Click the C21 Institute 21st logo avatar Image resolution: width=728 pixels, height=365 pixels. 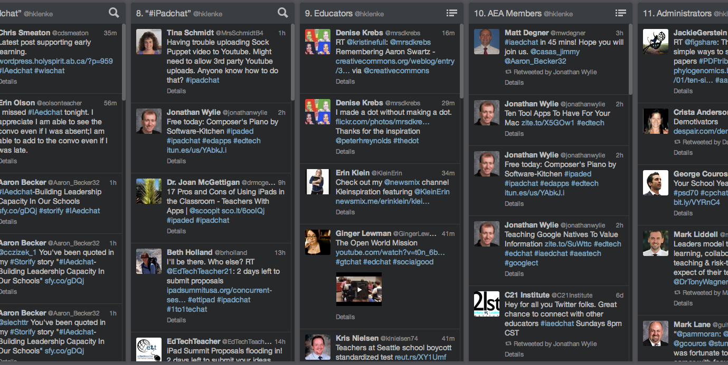(487, 304)
